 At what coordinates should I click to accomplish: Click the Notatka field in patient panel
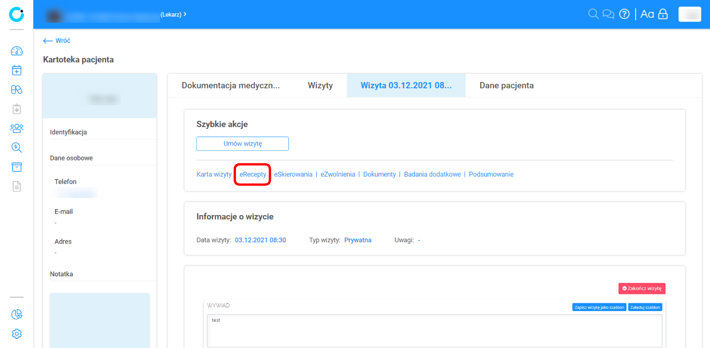click(x=100, y=320)
